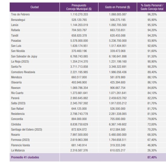Click the Tres de Febrero city cell
166x162 pixels.
pyautogui.click(x=20, y=14)
